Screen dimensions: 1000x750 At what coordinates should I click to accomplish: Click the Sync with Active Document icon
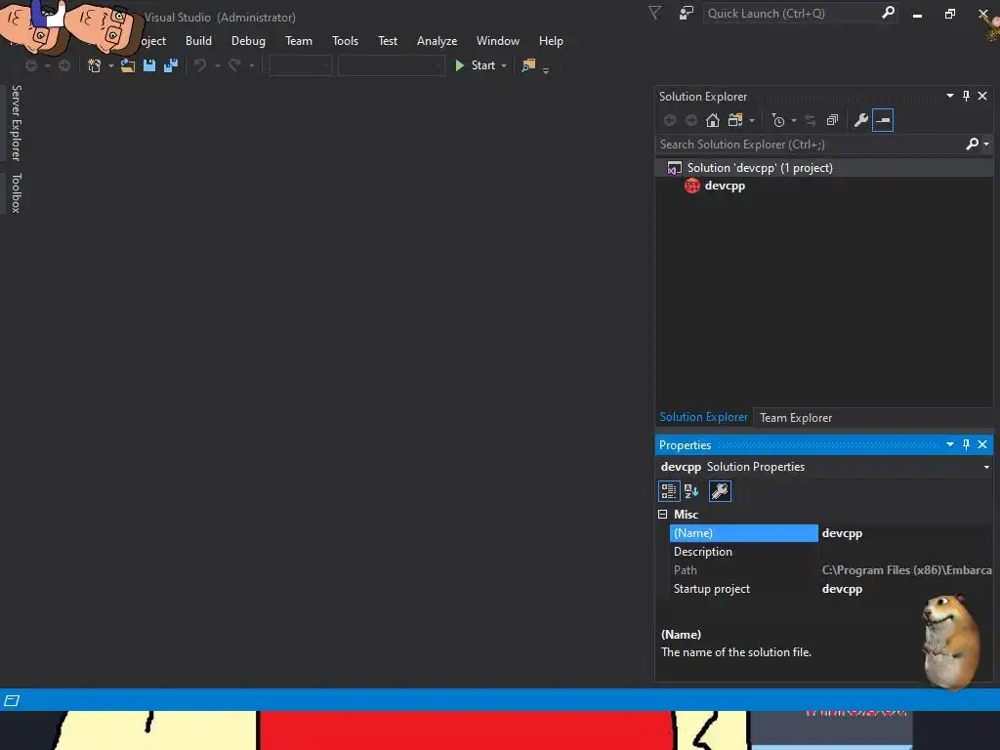[x=811, y=120]
